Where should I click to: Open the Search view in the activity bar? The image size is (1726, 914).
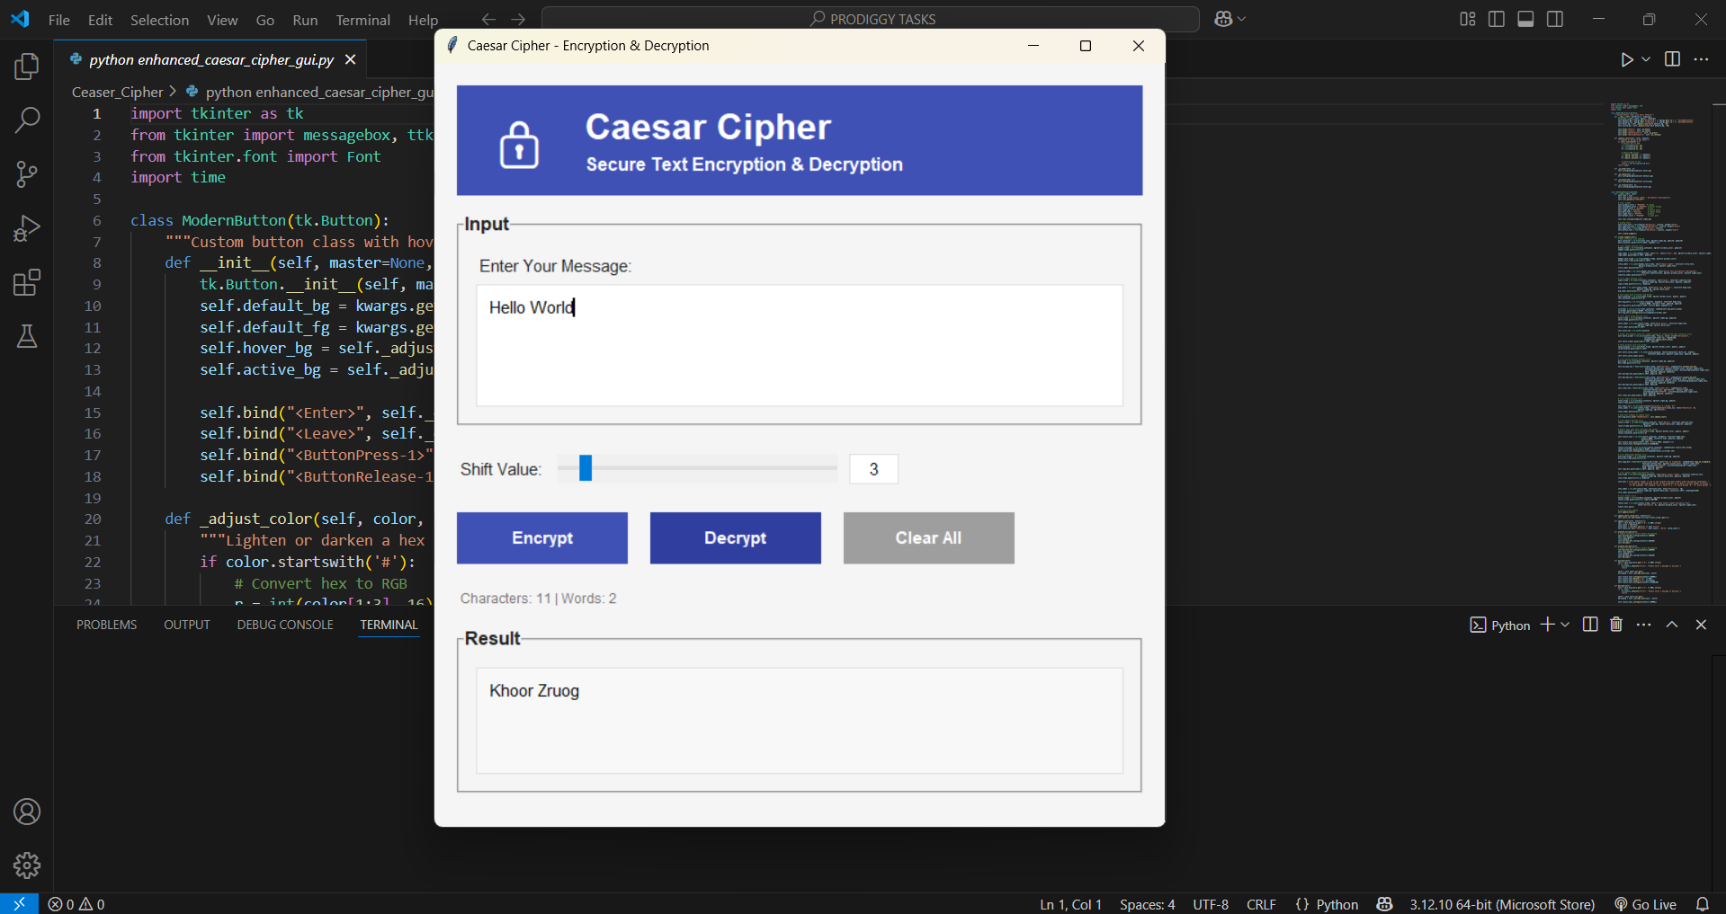coord(27,120)
